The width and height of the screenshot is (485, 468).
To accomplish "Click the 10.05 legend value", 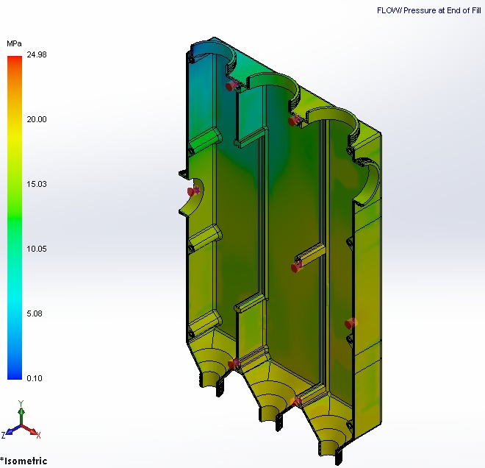I will click(x=37, y=249).
